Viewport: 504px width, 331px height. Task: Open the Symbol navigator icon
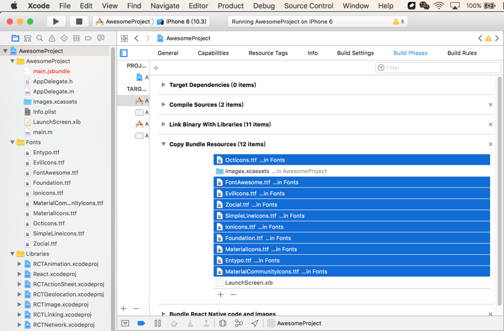click(x=28, y=38)
